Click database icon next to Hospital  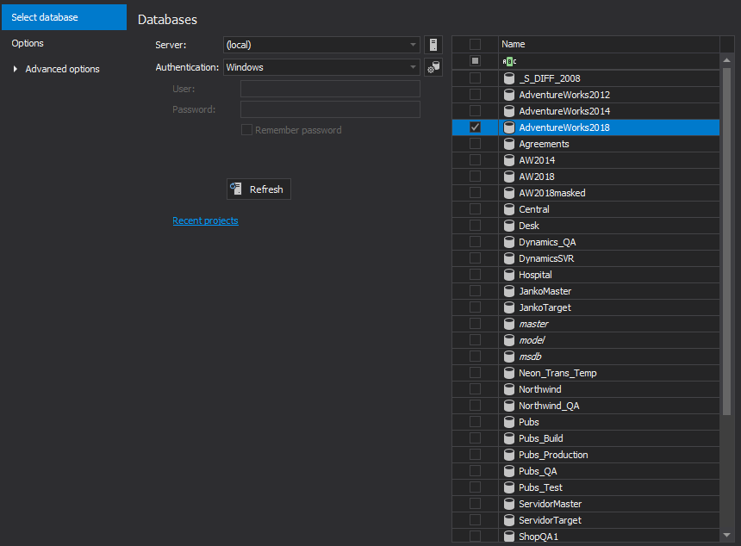509,275
